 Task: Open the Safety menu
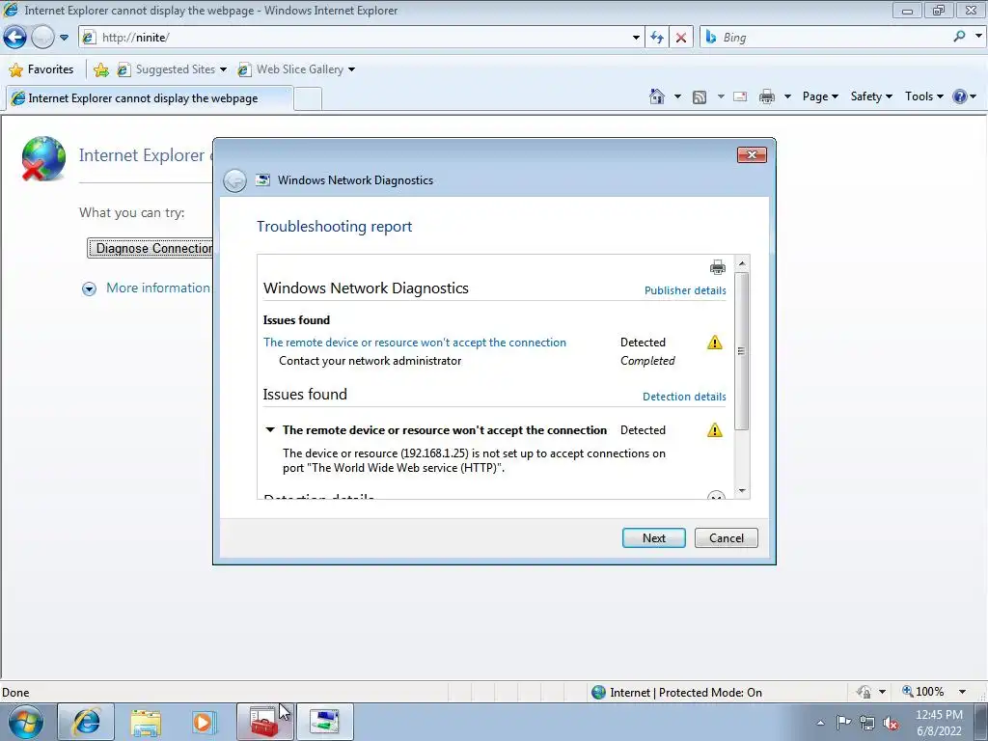[x=871, y=96]
